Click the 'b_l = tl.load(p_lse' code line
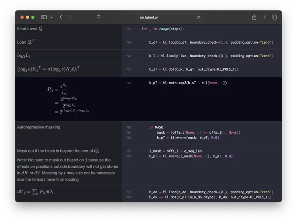This screenshot has width=297, height=222. [211, 56]
